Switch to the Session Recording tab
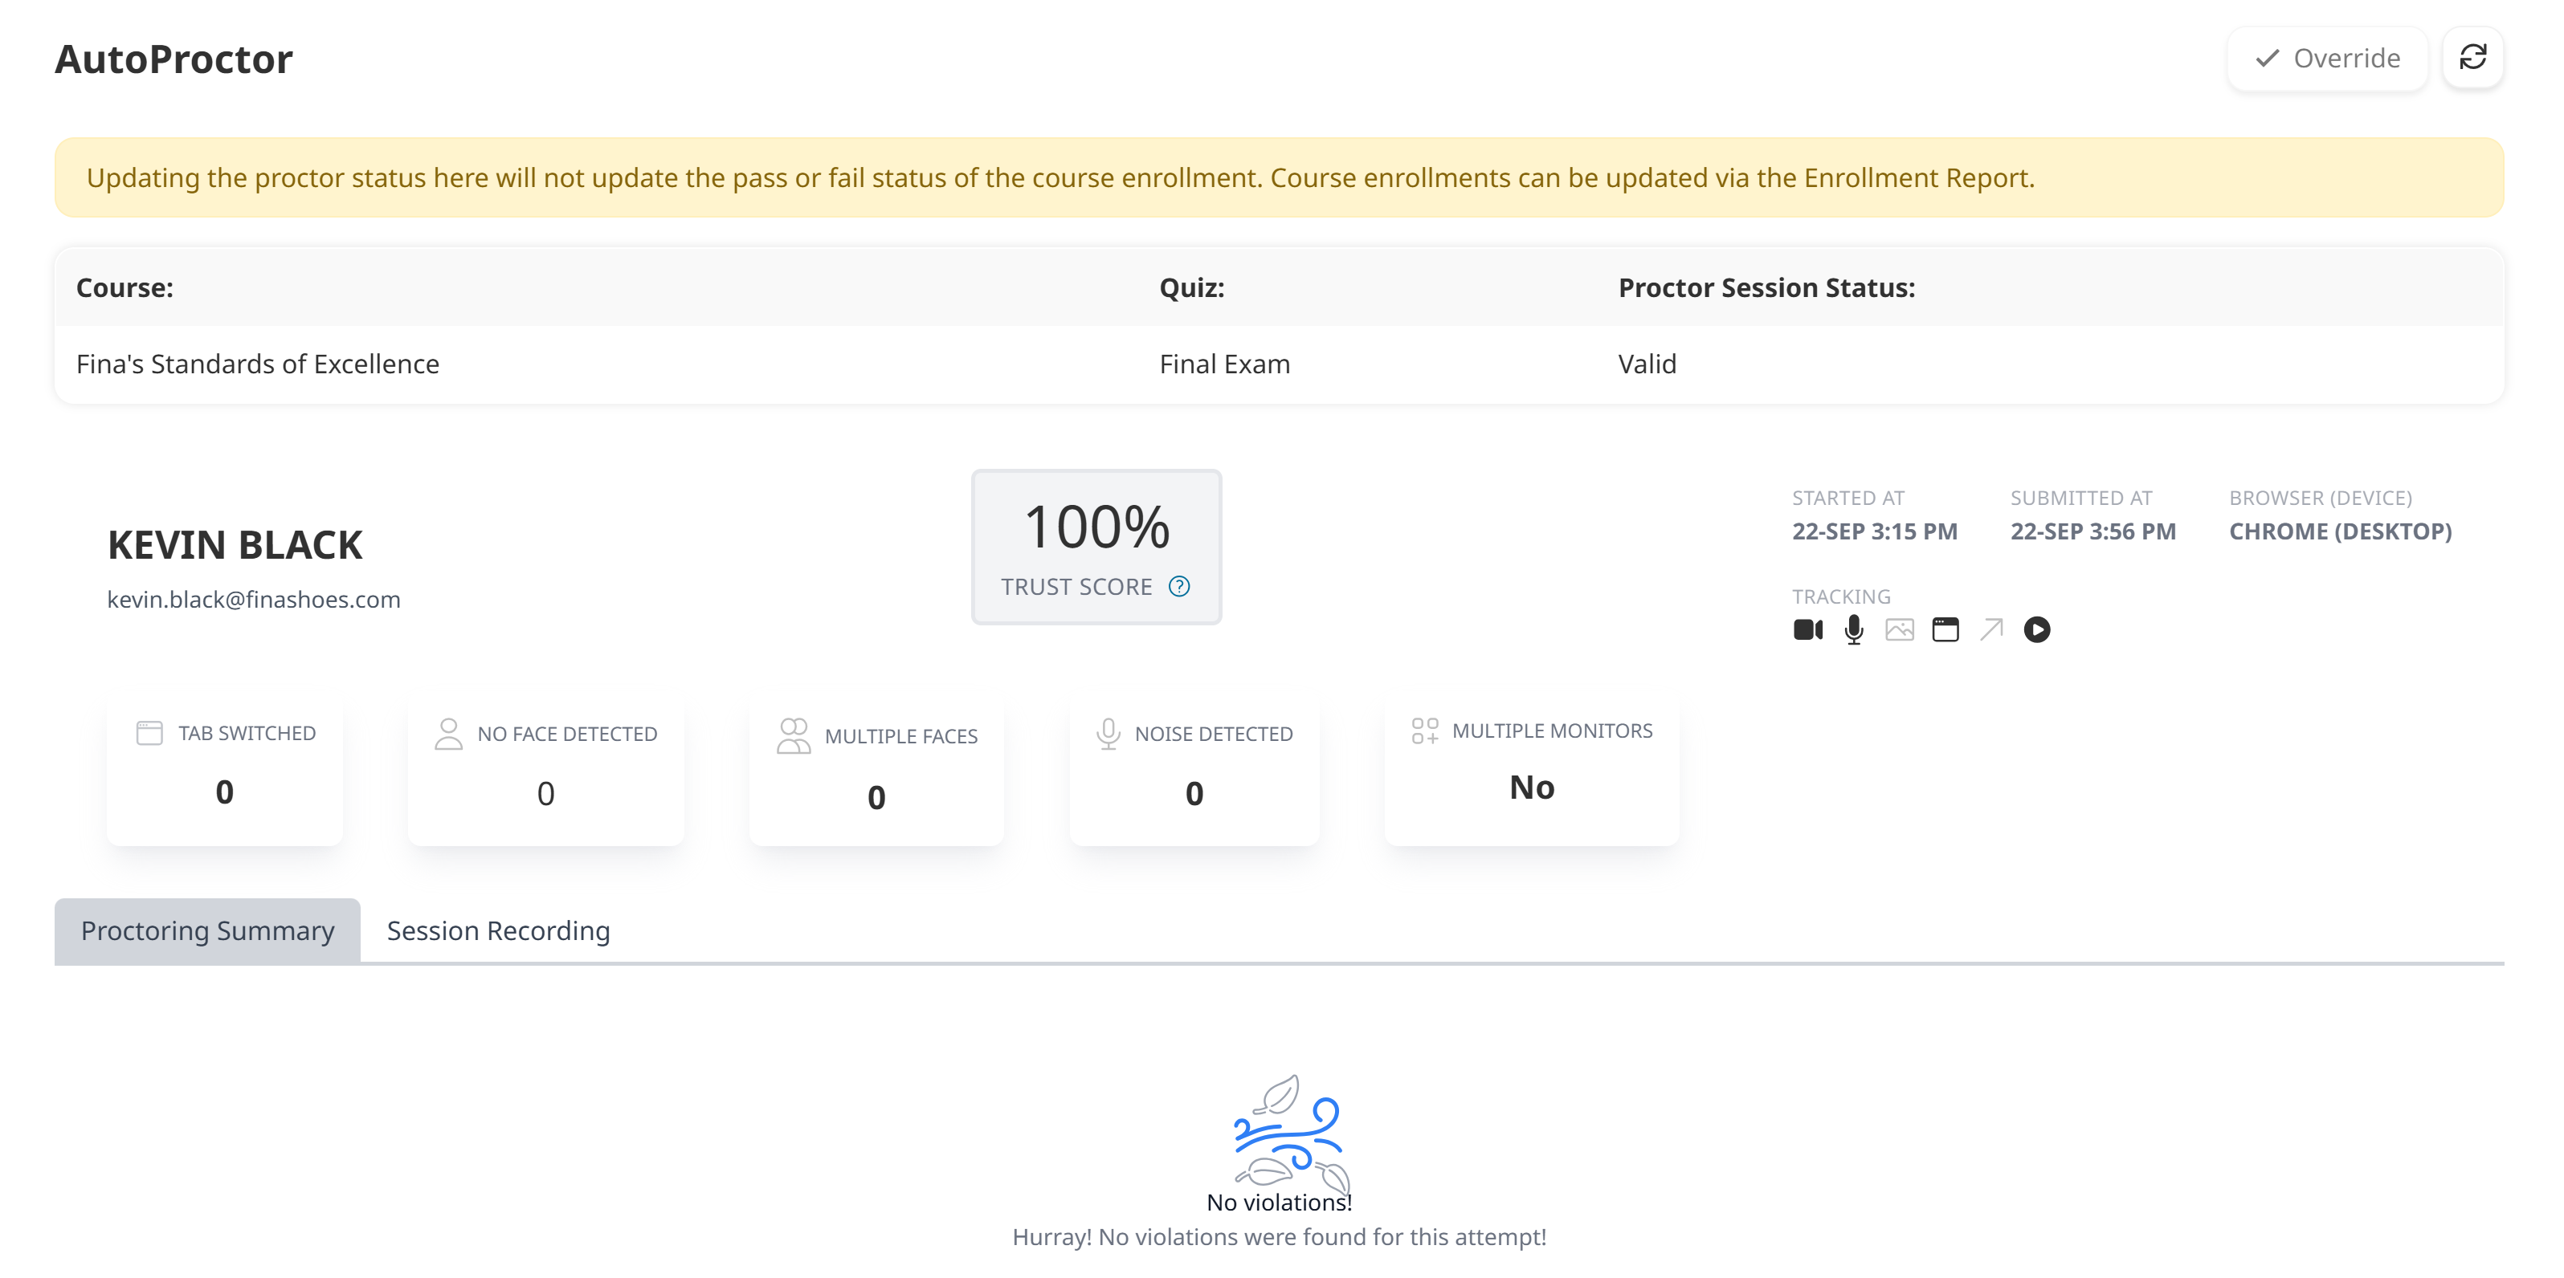The height and width of the screenshot is (1278, 2564). coord(498,931)
